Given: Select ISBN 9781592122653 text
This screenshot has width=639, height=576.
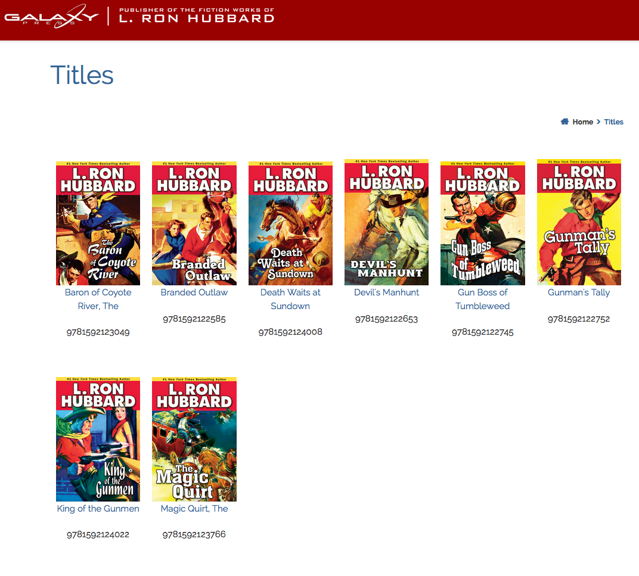Looking at the screenshot, I should coord(386,319).
